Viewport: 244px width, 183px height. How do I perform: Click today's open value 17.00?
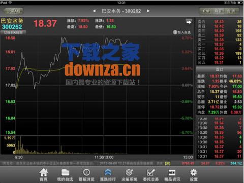[237, 87]
